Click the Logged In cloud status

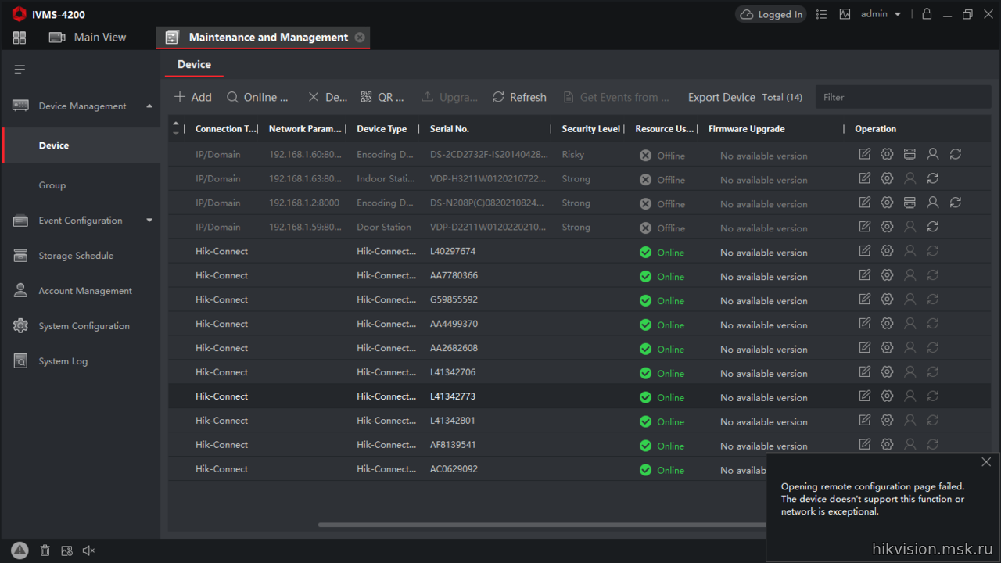pyautogui.click(x=771, y=14)
